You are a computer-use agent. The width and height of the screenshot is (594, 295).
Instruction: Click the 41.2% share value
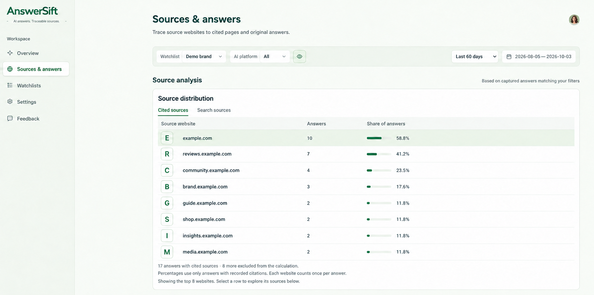[x=403, y=154]
